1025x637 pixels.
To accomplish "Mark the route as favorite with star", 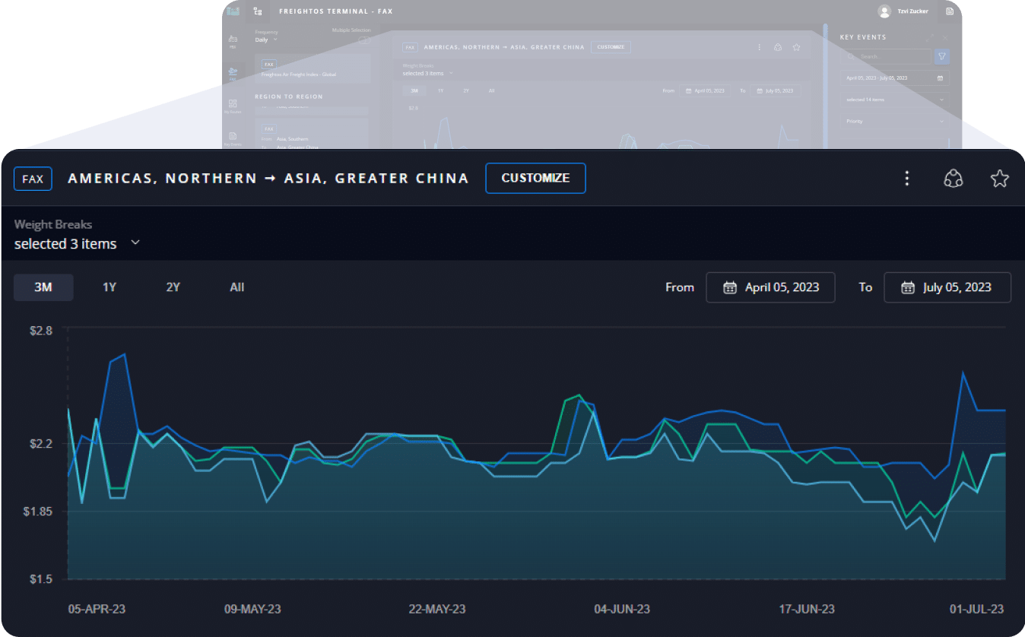I will (999, 179).
